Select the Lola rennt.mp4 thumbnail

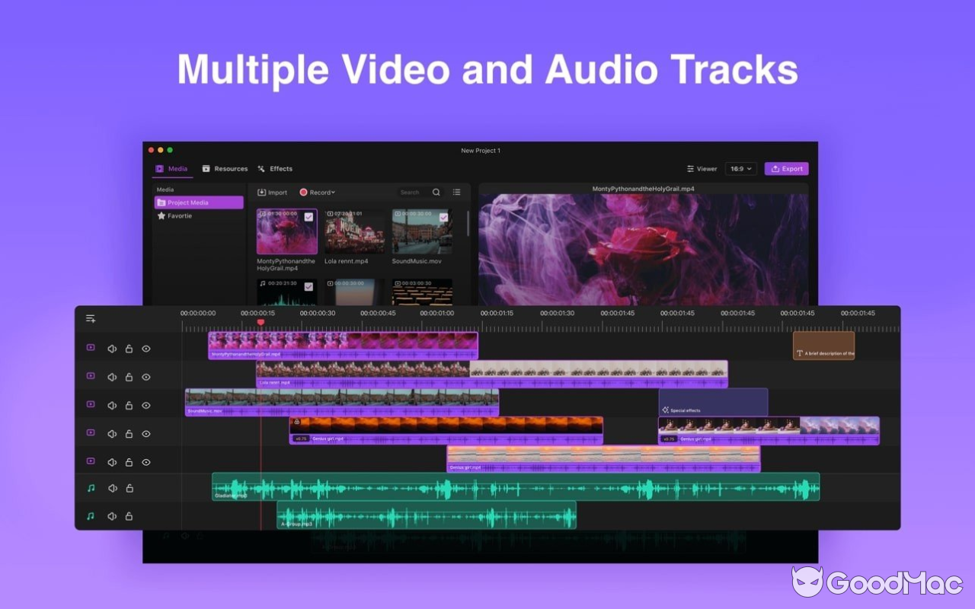(x=354, y=231)
